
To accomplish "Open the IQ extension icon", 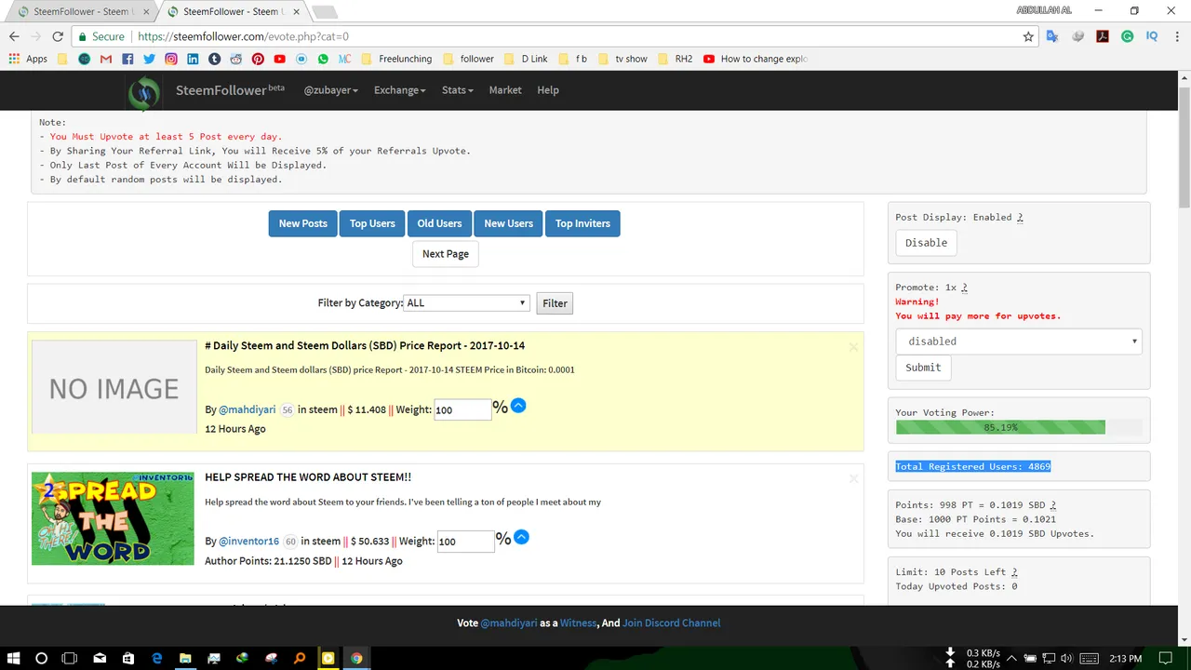I will click(x=1152, y=36).
